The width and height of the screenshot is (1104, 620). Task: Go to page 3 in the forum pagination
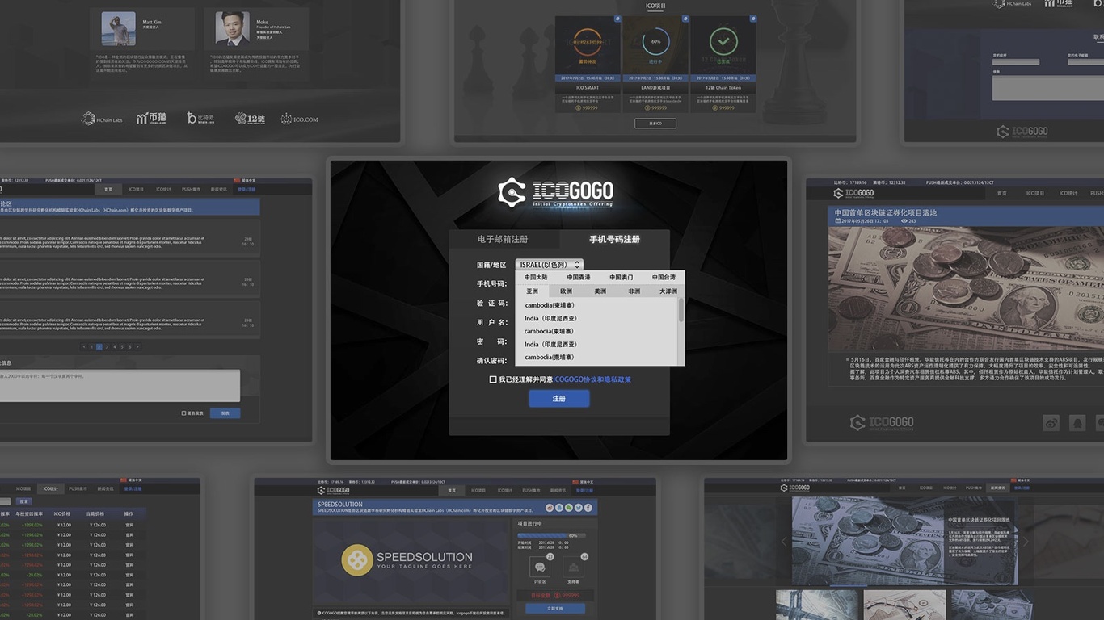tap(107, 346)
